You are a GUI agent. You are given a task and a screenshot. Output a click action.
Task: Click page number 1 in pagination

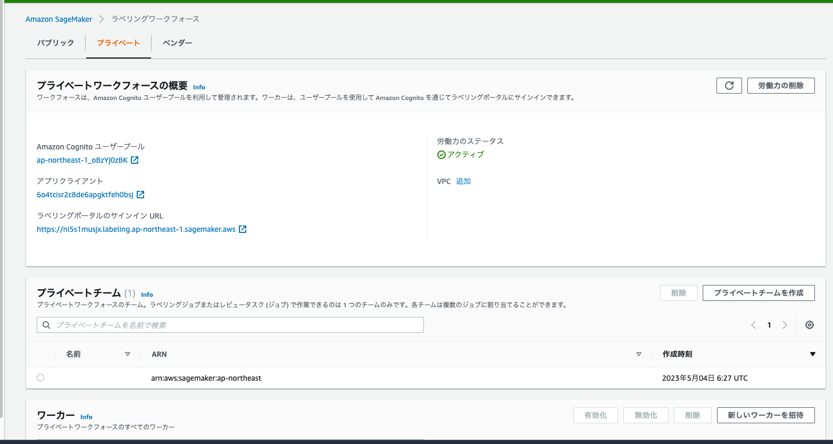[x=769, y=325]
